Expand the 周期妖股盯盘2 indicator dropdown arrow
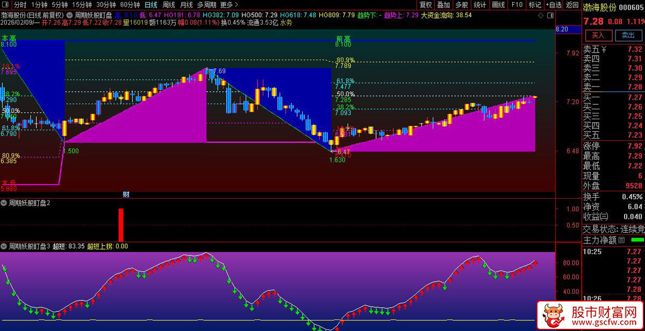The width and height of the screenshot is (645, 331). pos(4,203)
